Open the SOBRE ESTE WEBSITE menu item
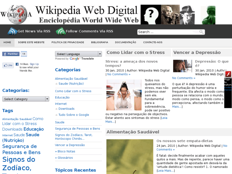The height and width of the screenshot is (174, 232). [x=31, y=42]
